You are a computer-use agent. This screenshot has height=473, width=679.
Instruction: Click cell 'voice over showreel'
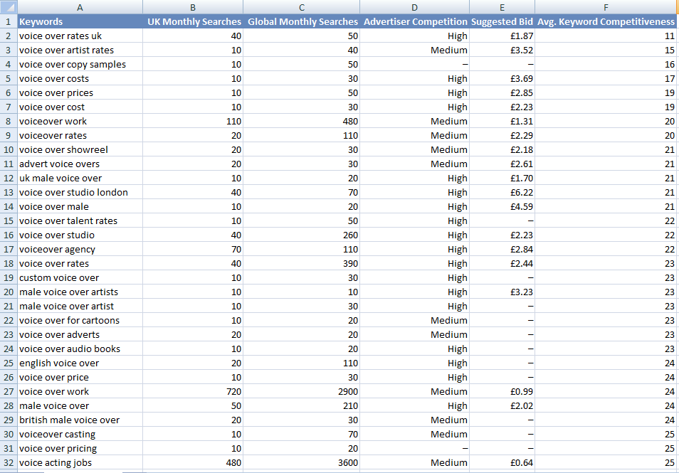click(x=80, y=150)
